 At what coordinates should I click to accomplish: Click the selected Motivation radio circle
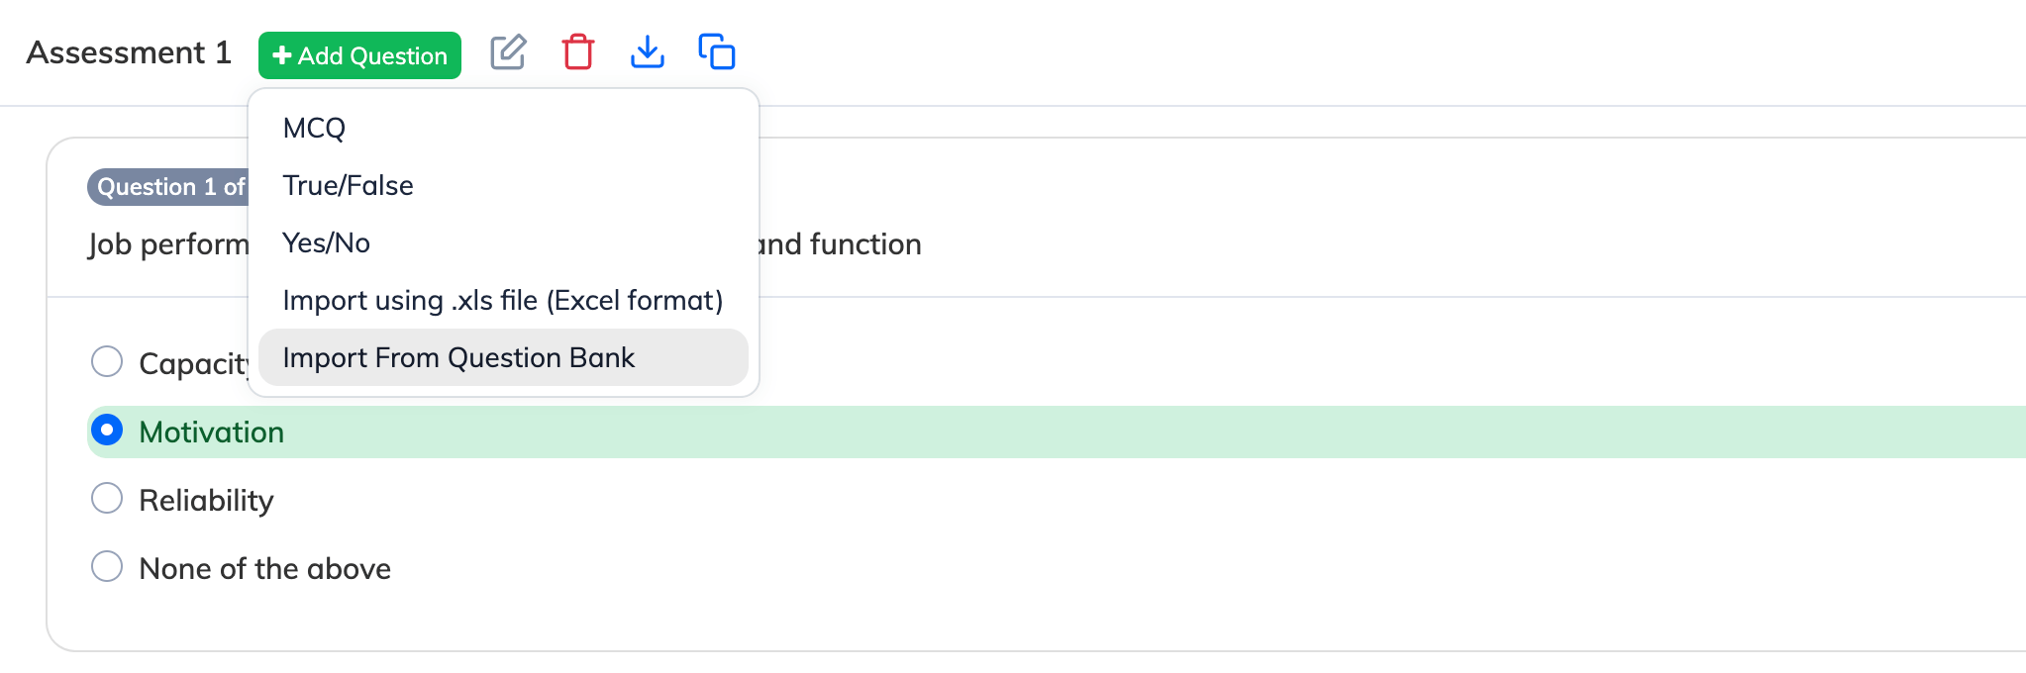pos(107,431)
